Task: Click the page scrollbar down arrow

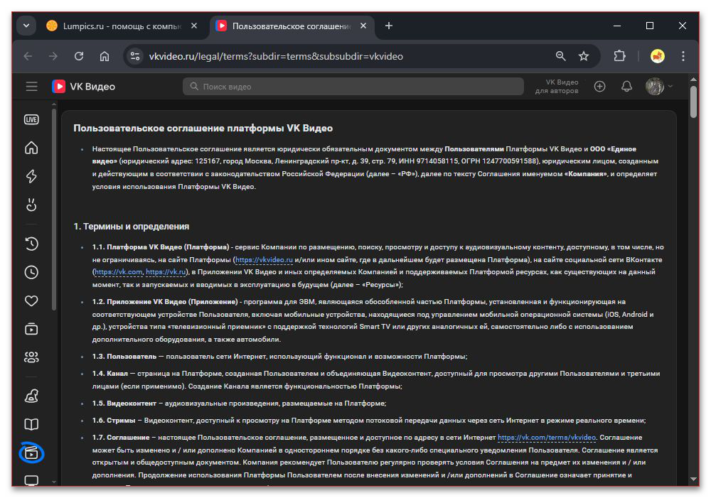Action: (x=693, y=479)
